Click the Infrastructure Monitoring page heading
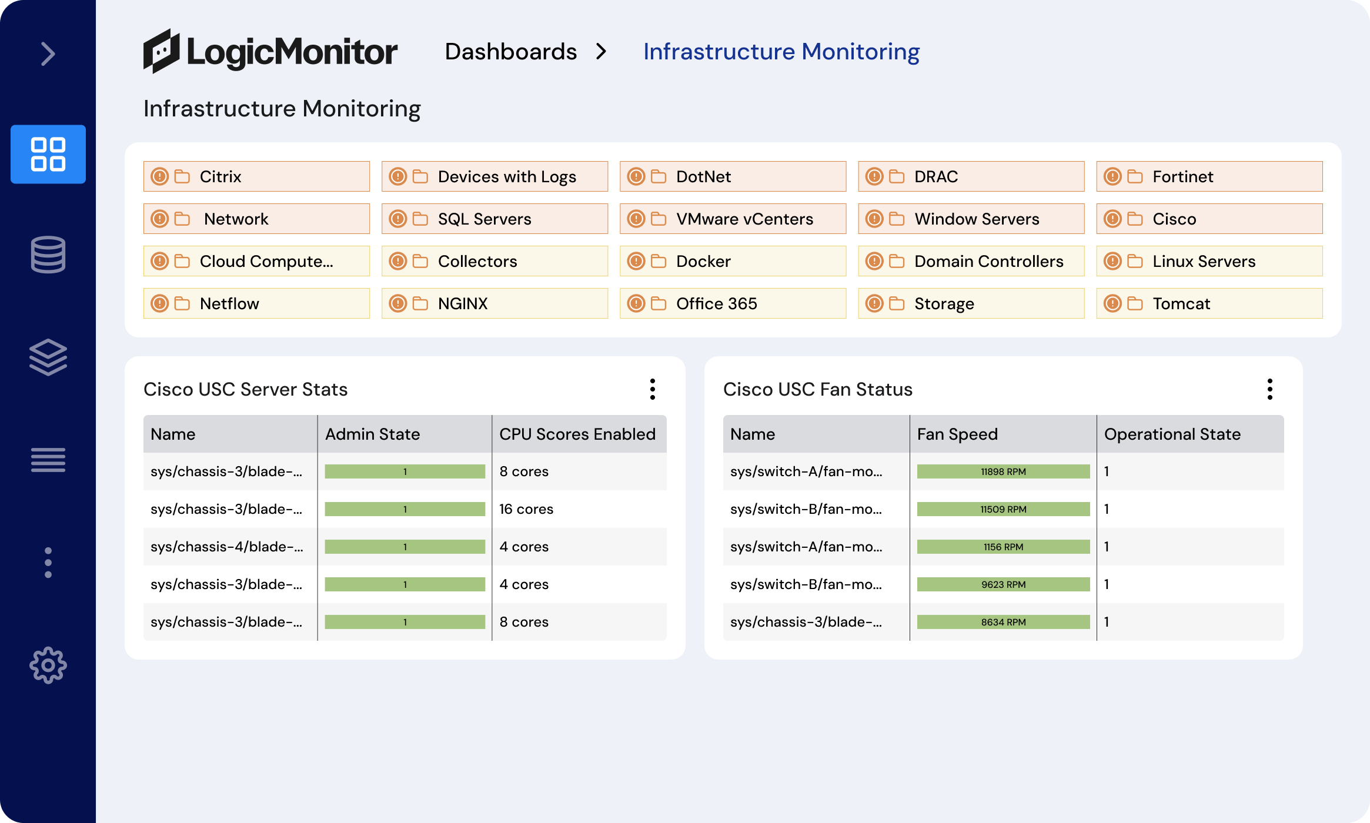This screenshot has height=823, width=1370. 282,109
